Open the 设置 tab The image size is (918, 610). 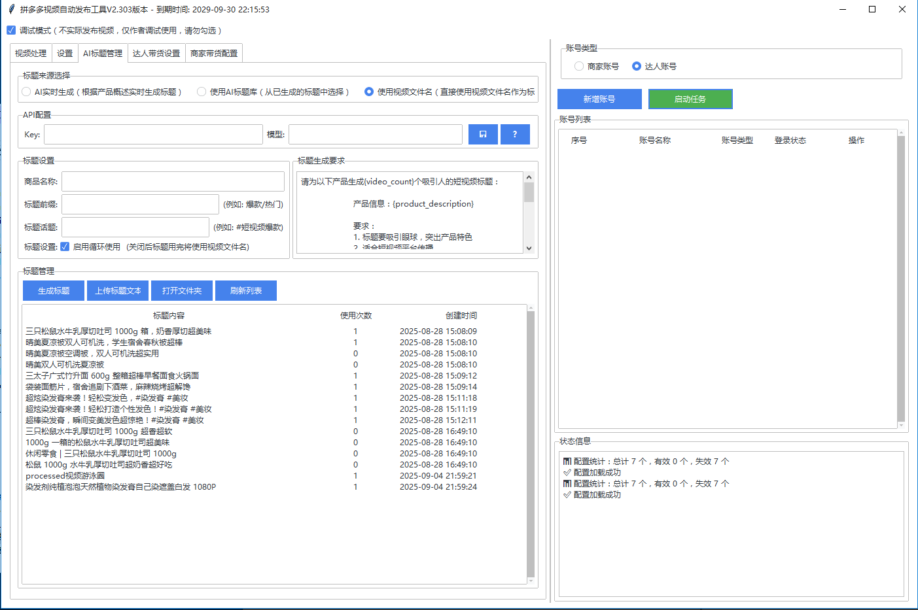(x=65, y=53)
